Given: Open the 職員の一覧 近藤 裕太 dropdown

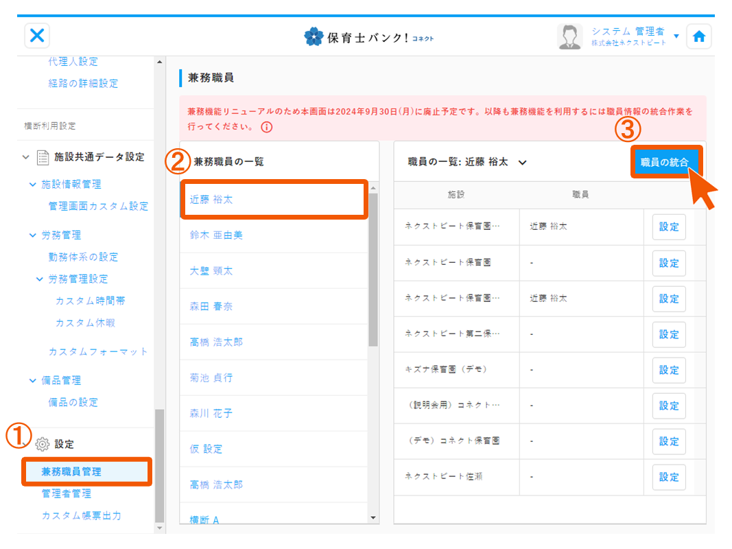Looking at the screenshot, I should [x=522, y=163].
